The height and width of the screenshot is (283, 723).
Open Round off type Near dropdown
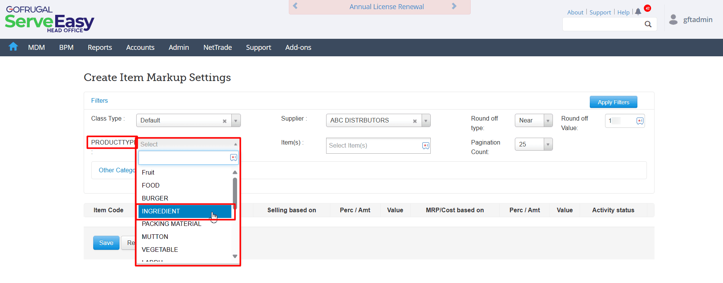pyautogui.click(x=533, y=121)
